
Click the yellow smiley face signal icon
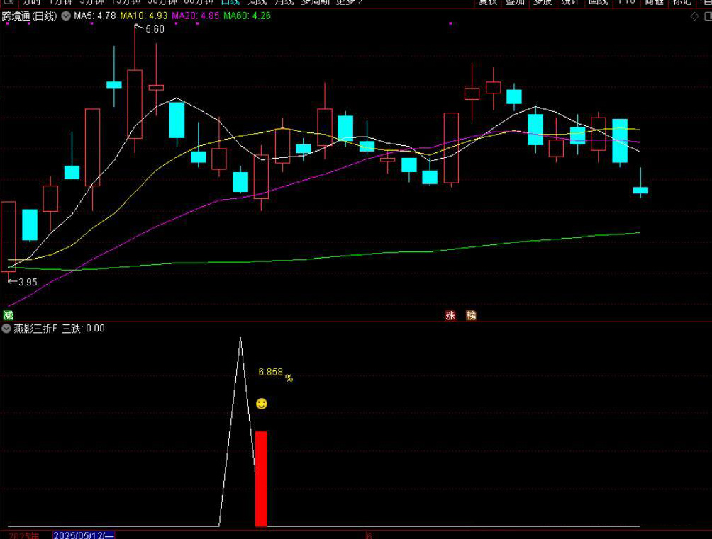[262, 404]
